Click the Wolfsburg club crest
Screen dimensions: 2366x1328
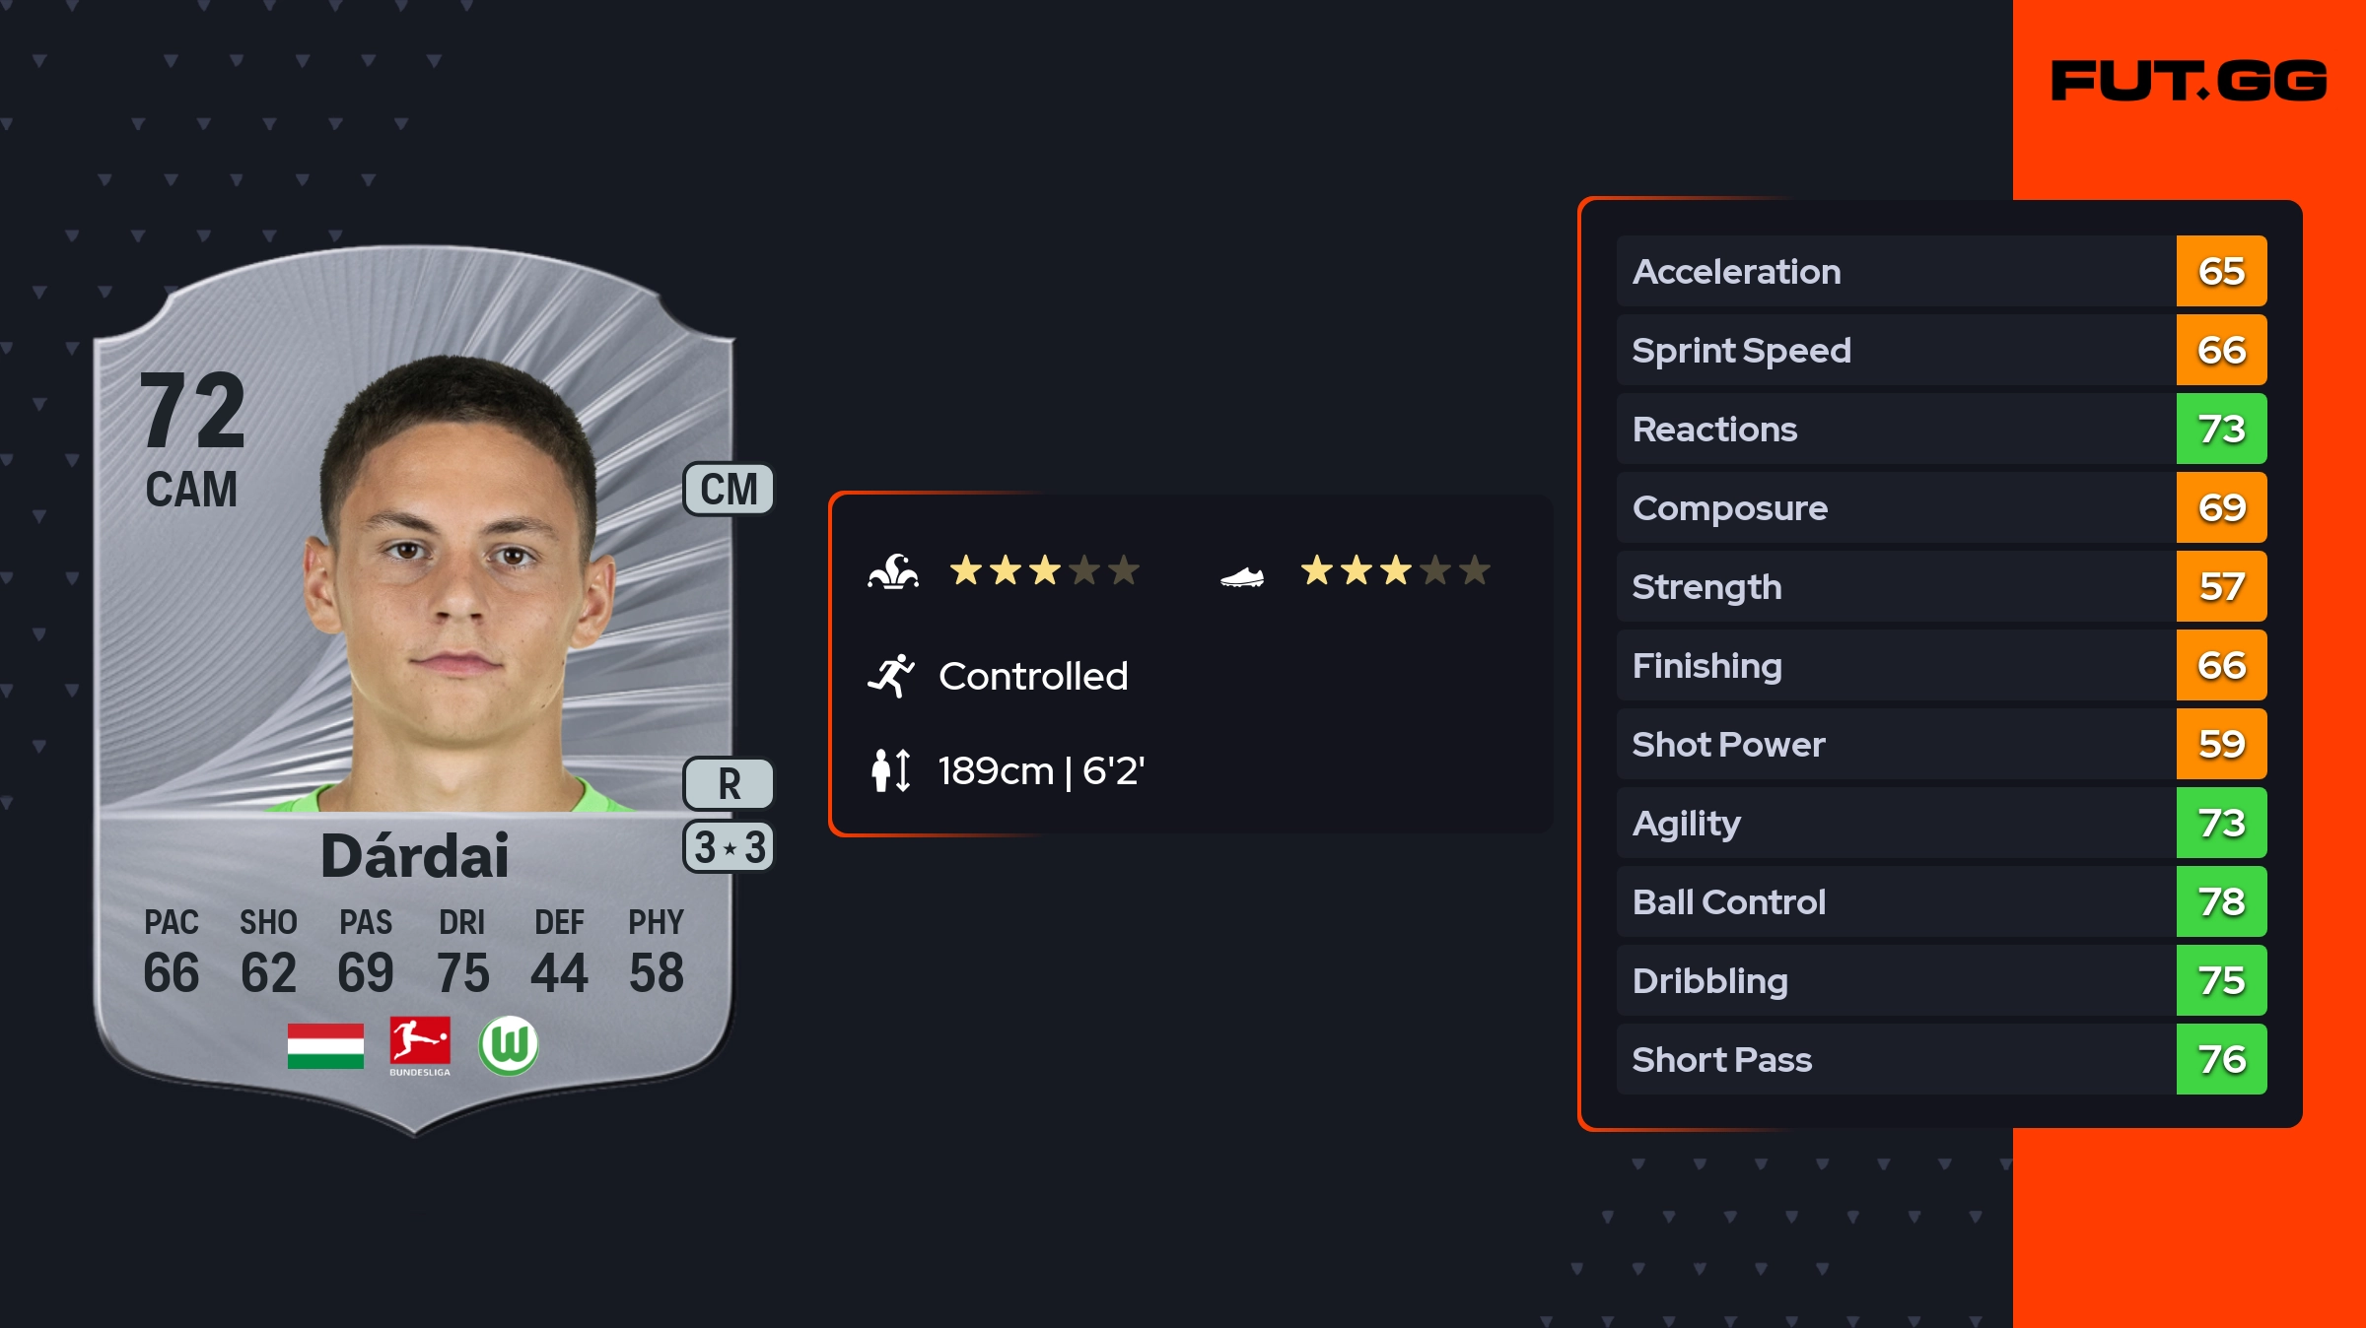[x=509, y=1045]
